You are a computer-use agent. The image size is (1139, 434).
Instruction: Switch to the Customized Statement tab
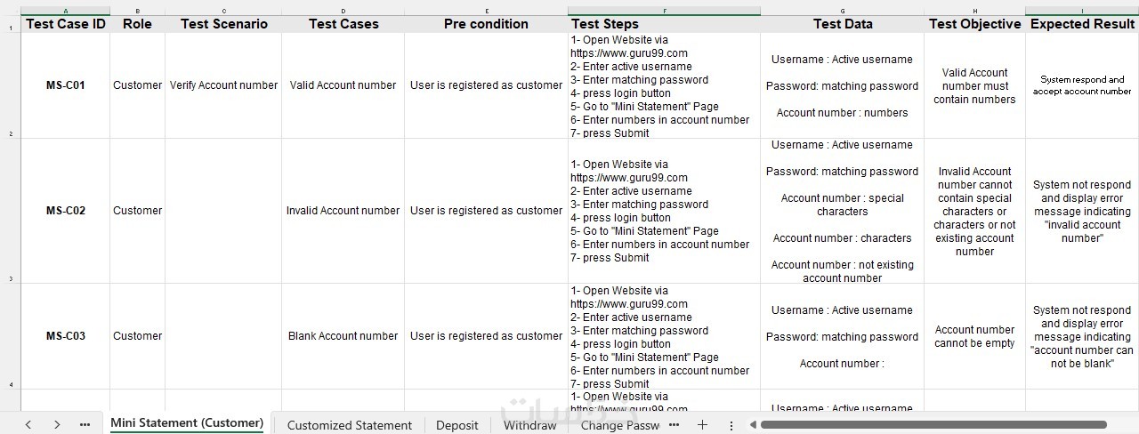click(349, 425)
